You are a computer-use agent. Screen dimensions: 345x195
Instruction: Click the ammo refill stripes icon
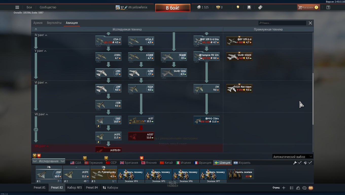[x=305, y=163]
